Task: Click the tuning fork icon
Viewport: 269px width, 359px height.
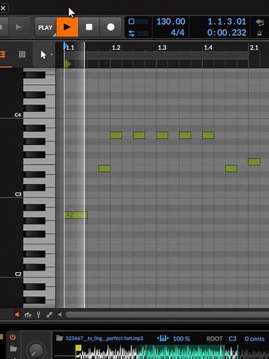Action: coord(39,315)
